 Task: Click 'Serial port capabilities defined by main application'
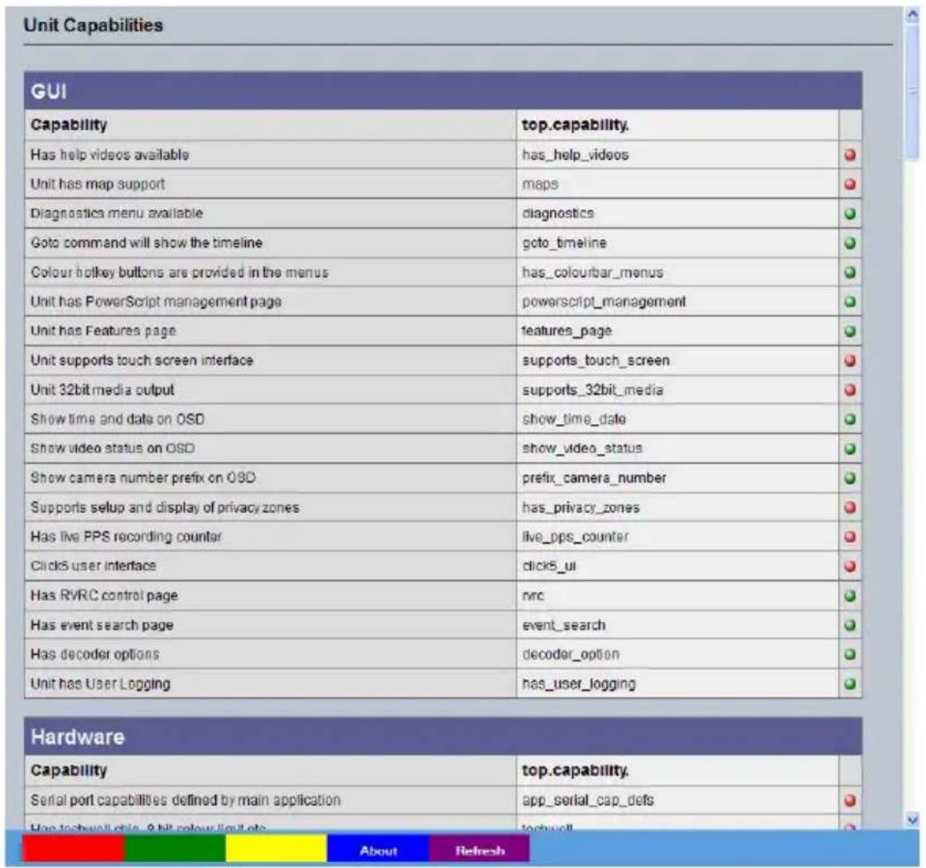tap(186, 800)
